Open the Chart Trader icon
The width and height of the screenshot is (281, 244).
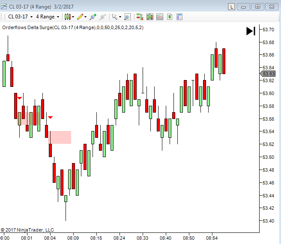pyautogui.click(x=140, y=17)
